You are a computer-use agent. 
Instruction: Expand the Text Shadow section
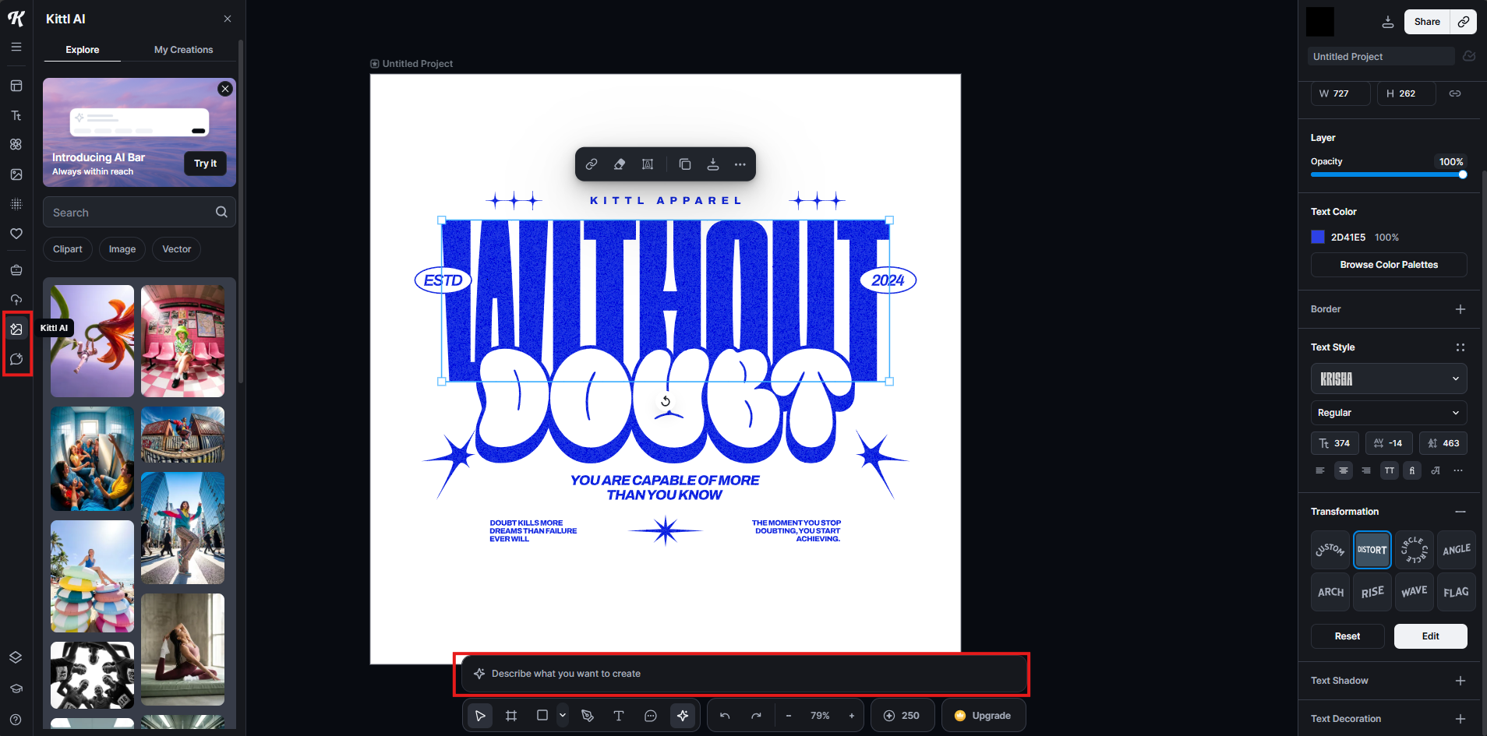[1460, 681]
